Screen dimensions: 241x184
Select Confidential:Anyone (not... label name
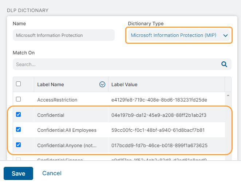pos(67,145)
